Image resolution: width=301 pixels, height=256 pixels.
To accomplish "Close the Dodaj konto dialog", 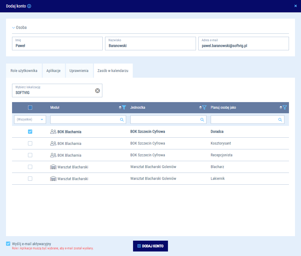I will tap(296, 6).
